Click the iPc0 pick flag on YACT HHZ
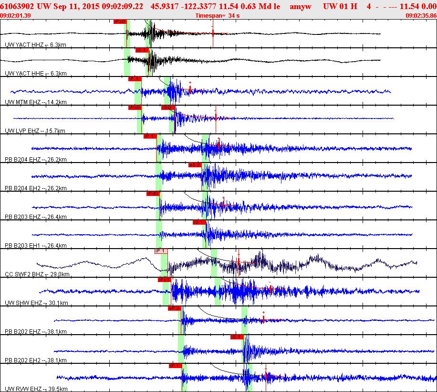Image resolution: width=437 pixels, height=392 pixels. coord(120,22)
